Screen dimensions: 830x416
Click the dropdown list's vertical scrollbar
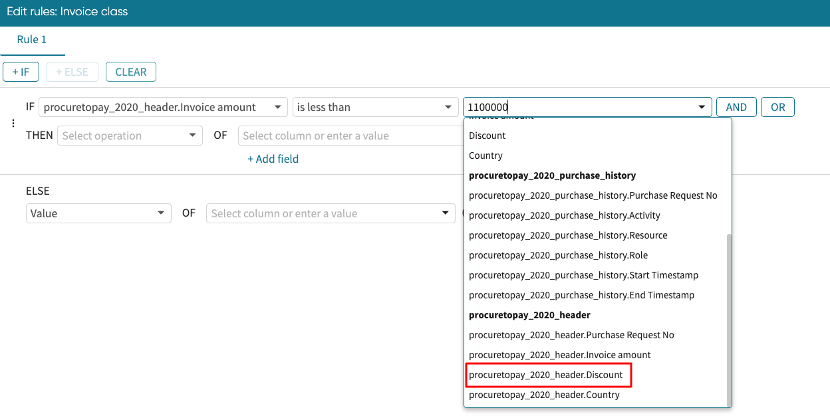tap(728, 319)
